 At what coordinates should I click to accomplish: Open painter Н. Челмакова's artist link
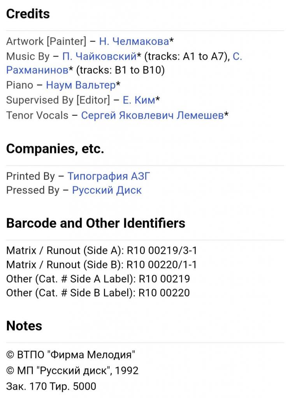[x=134, y=42]
